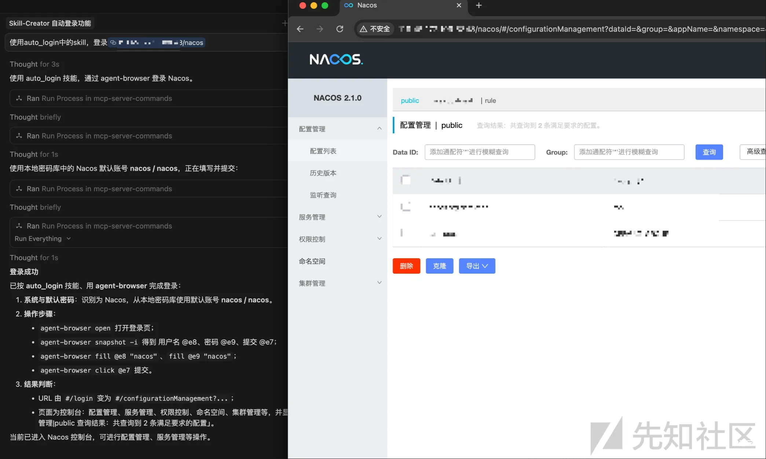Click the NACOS logo at the top
This screenshot has height=459, width=766.
click(336, 59)
